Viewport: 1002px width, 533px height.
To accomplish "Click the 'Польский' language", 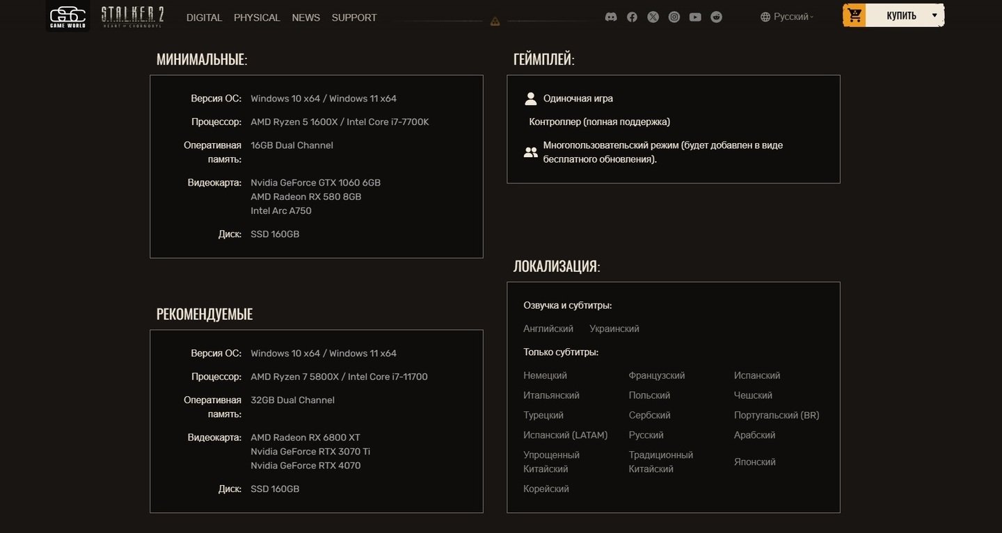I will click(x=649, y=395).
